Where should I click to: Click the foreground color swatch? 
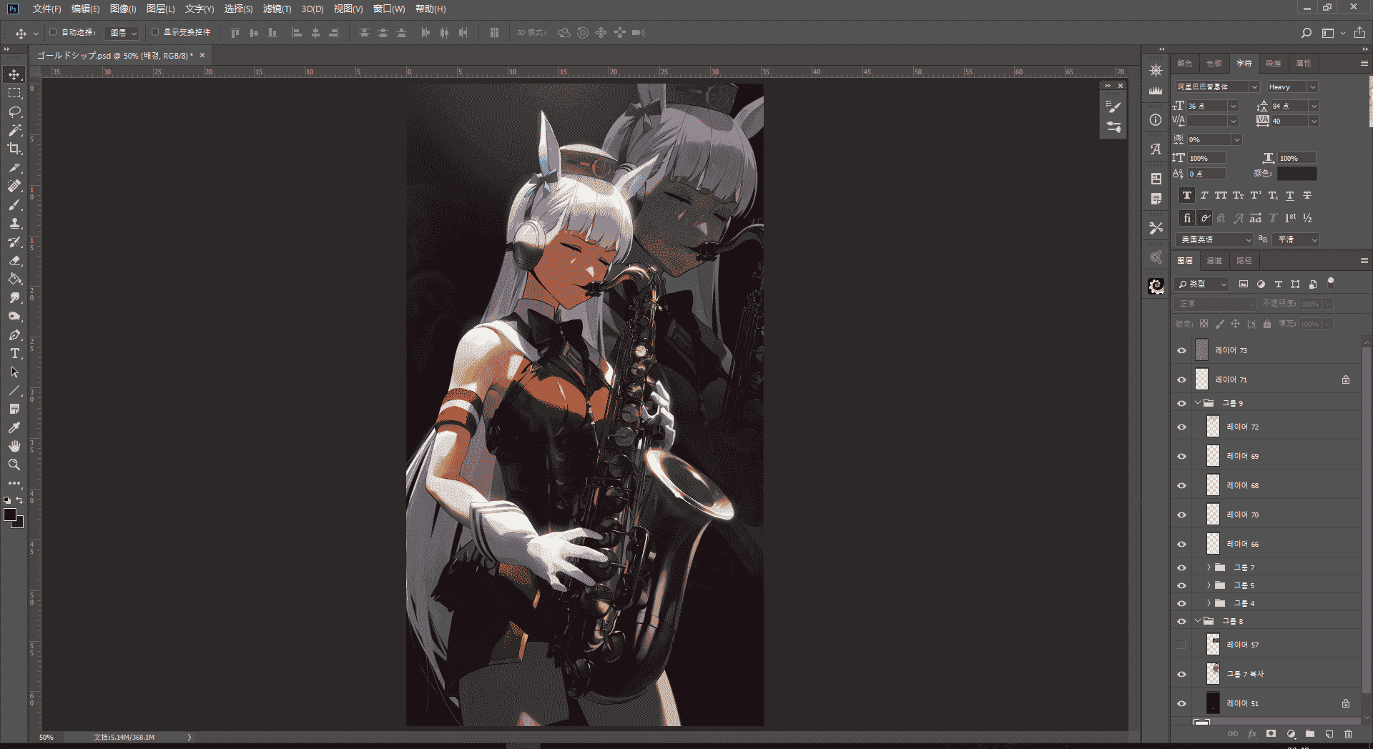pyautogui.click(x=10, y=515)
